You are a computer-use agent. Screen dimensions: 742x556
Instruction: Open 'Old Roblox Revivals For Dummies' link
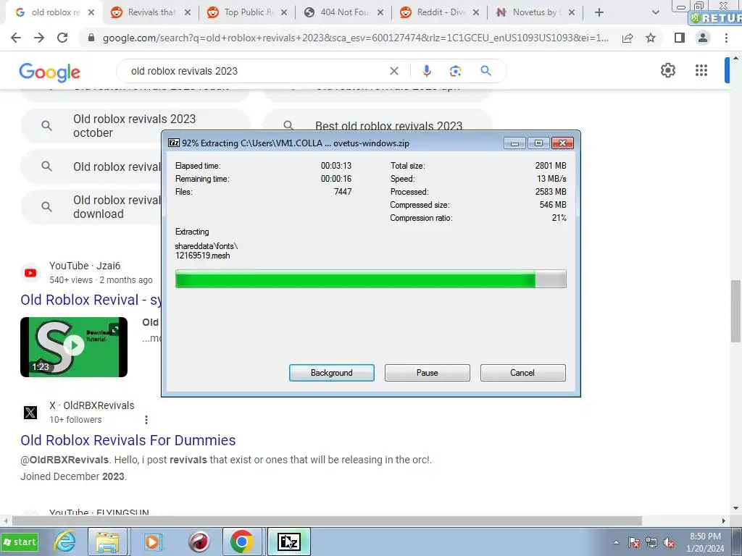pyautogui.click(x=128, y=440)
